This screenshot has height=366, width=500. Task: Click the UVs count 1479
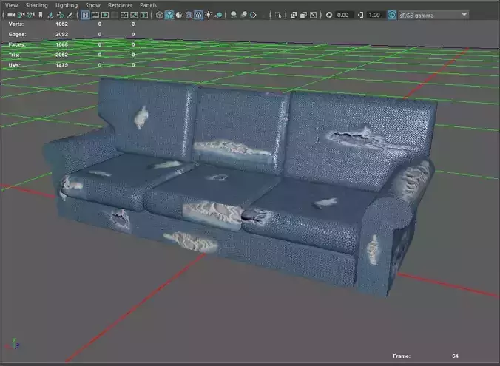coord(61,65)
